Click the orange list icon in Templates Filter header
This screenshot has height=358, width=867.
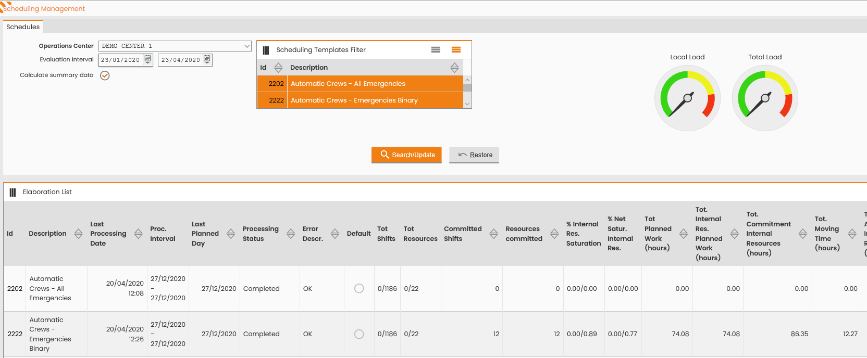tap(456, 50)
